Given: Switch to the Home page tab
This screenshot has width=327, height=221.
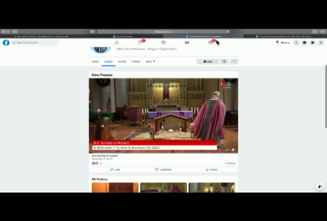Looking at the screenshot, I should (95, 61).
